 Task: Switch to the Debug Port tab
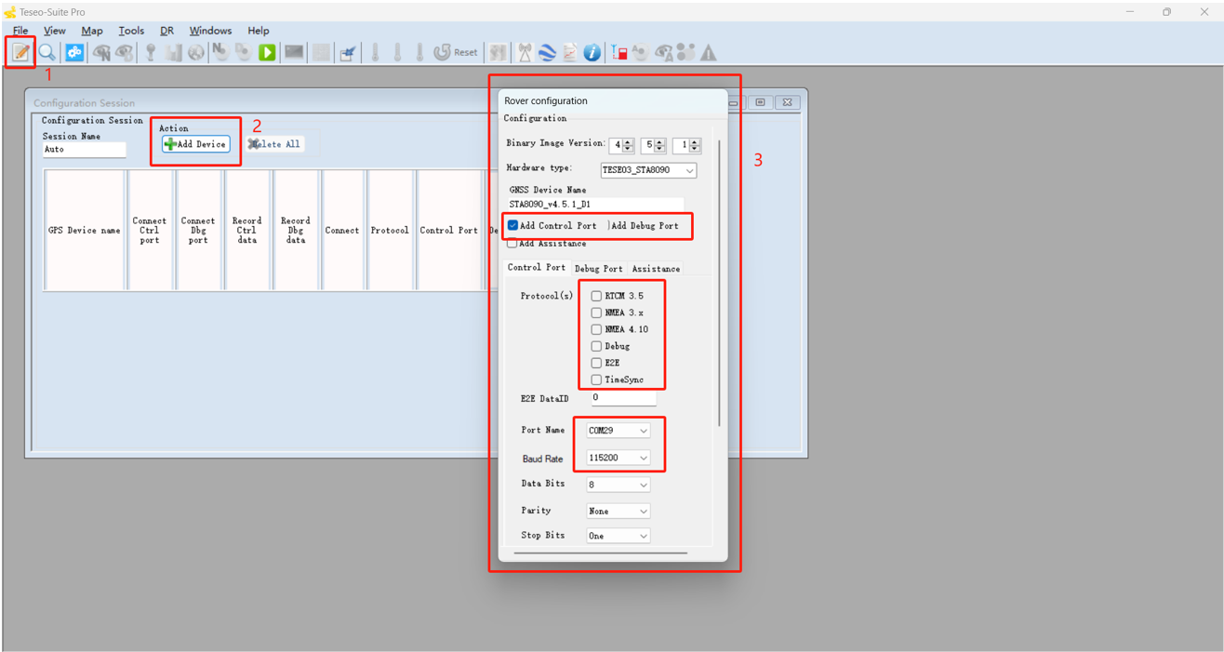click(x=598, y=269)
